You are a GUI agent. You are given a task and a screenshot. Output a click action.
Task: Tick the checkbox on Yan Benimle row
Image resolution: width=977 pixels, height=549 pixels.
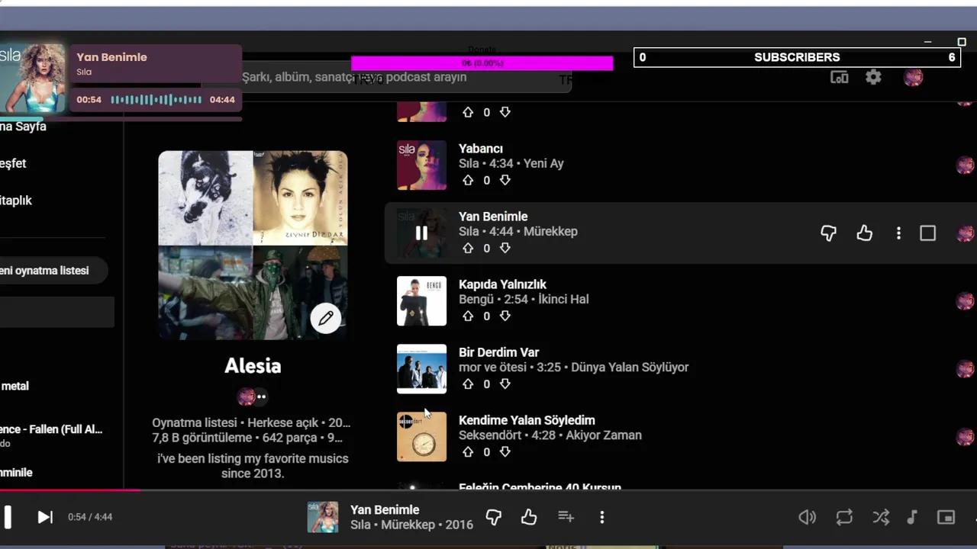click(x=927, y=233)
